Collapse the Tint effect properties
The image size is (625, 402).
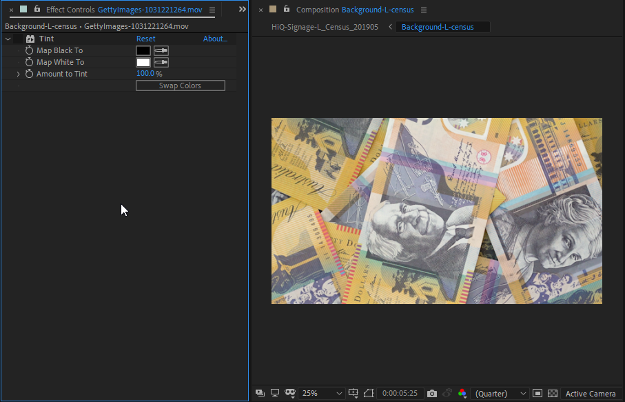8,39
